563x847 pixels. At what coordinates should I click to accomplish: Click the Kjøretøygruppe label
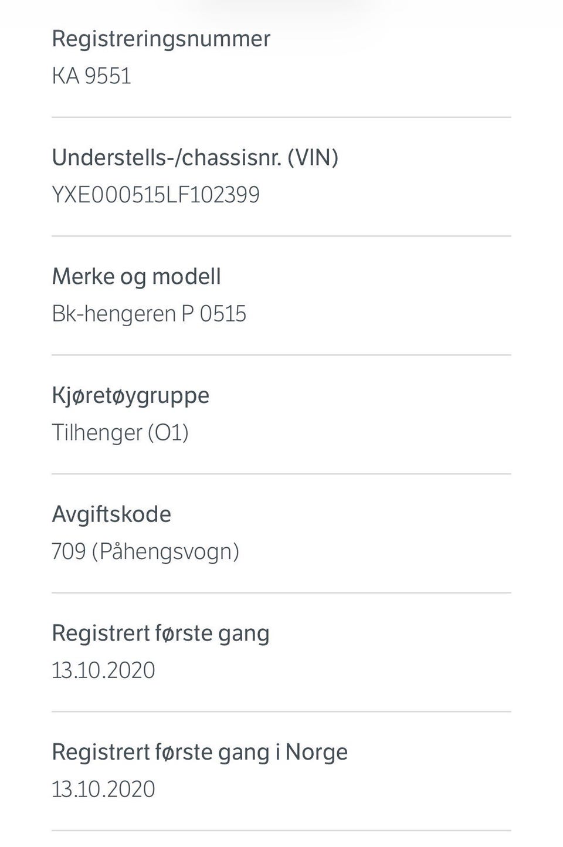pyautogui.click(x=130, y=395)
